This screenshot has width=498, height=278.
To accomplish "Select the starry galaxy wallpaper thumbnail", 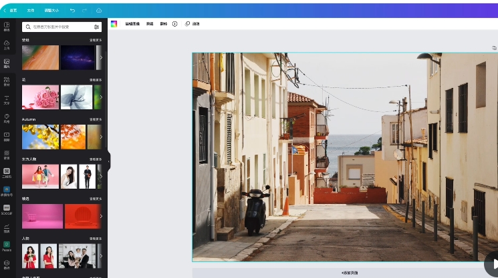I will point(78,57).
